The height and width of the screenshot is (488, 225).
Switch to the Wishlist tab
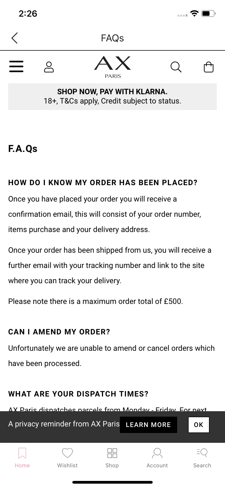67,457
